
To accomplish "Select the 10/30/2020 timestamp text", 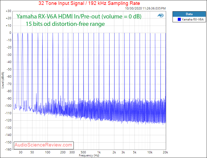I will click(145, 8).
